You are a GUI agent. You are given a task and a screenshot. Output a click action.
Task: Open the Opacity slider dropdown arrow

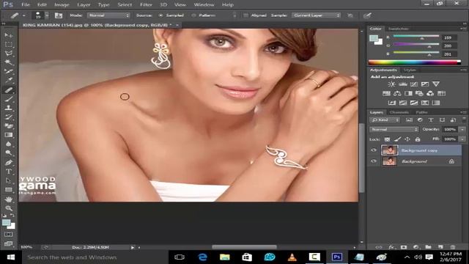pos(462,130)
